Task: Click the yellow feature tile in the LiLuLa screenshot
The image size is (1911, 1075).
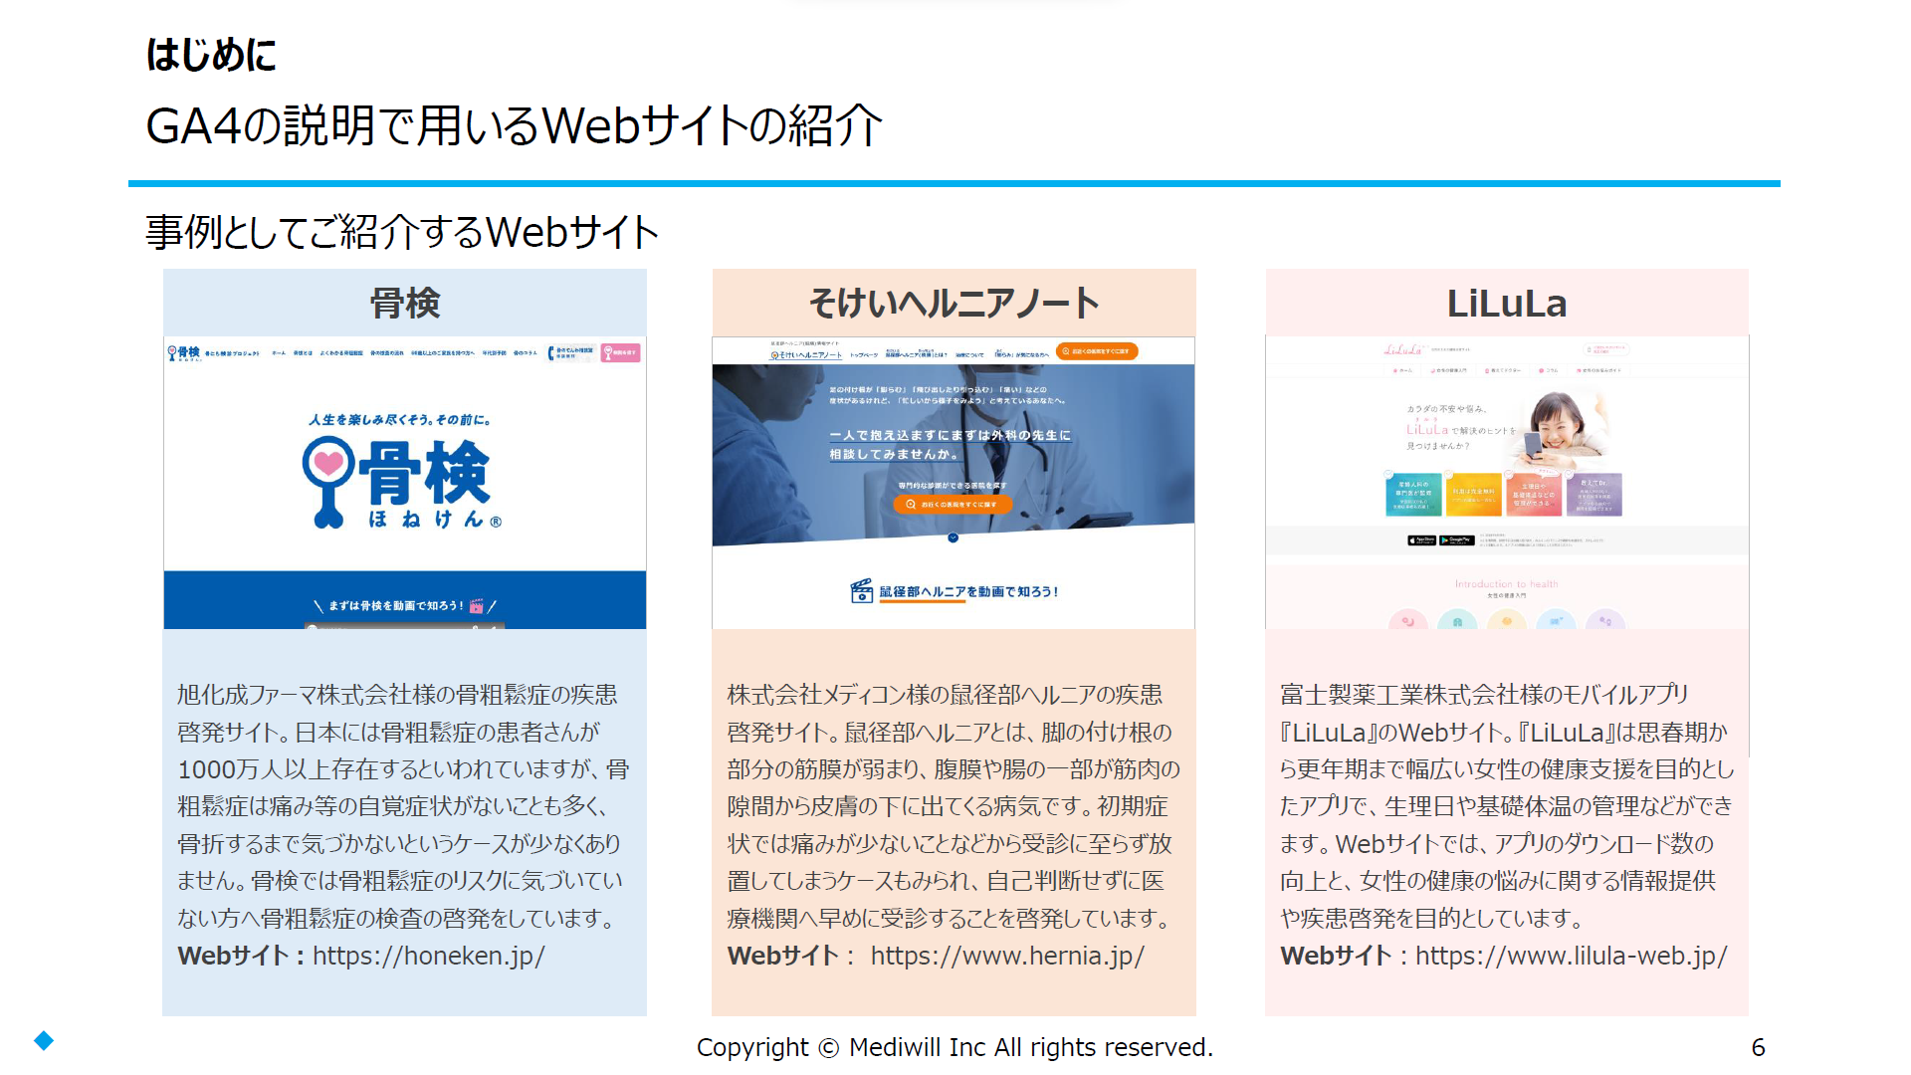Action: (x=1473, y=494)
